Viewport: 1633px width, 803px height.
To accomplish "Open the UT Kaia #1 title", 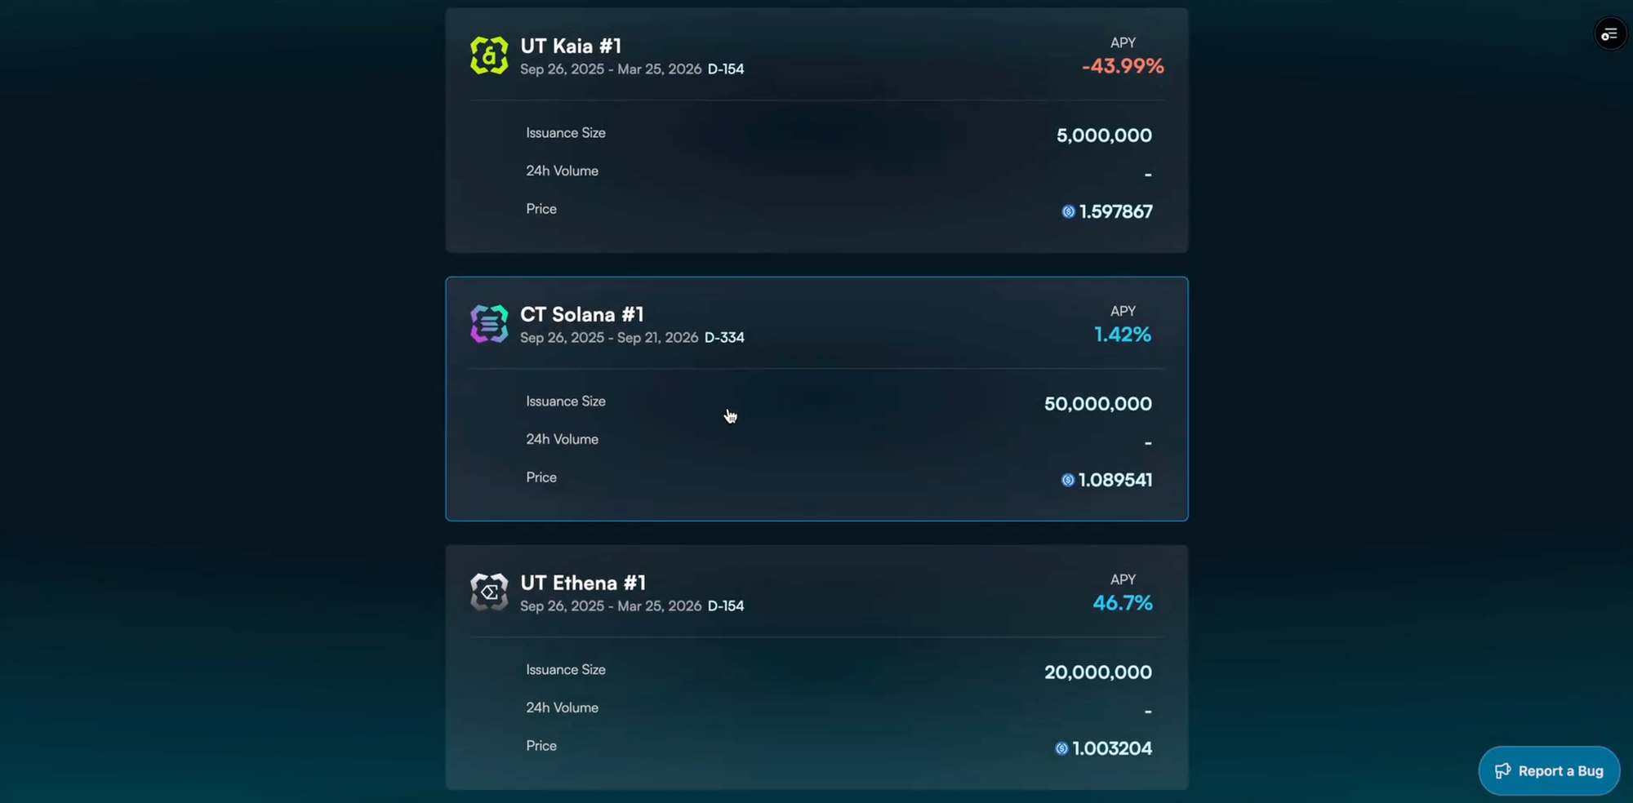I will 571,46.
